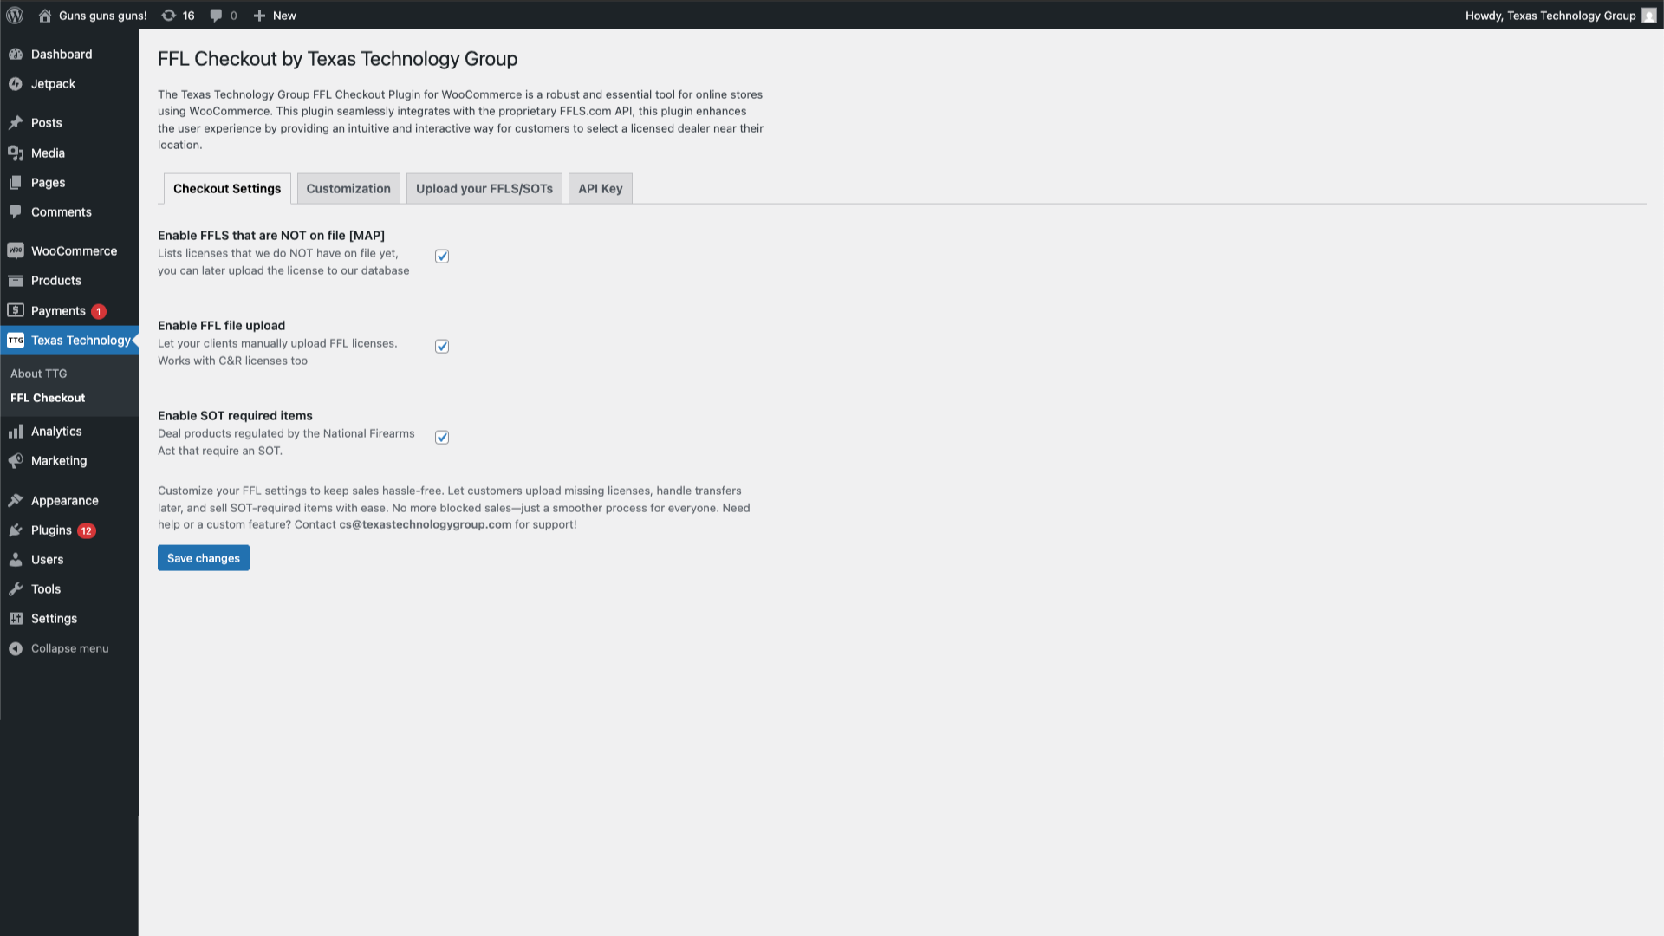
Task: Click the Marketing megaphone icon
Action: pos(16,460)
